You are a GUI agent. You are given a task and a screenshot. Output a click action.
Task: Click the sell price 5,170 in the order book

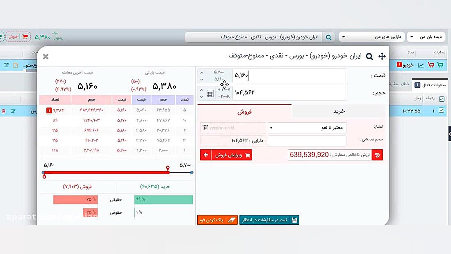click(122, 120)
